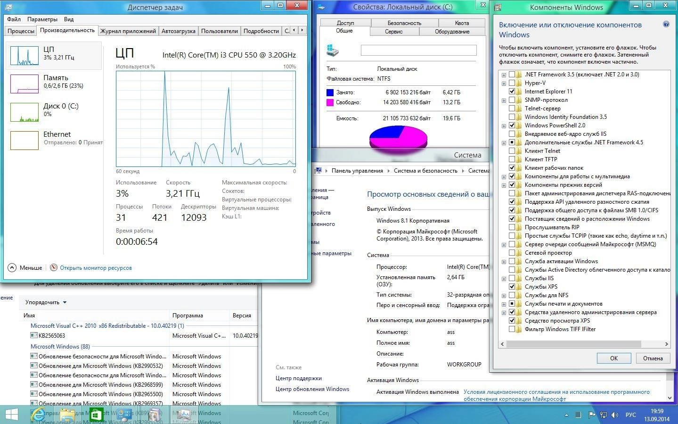
Task: Click the computer icon in System breadcrumb
Action: pos(319,171)
